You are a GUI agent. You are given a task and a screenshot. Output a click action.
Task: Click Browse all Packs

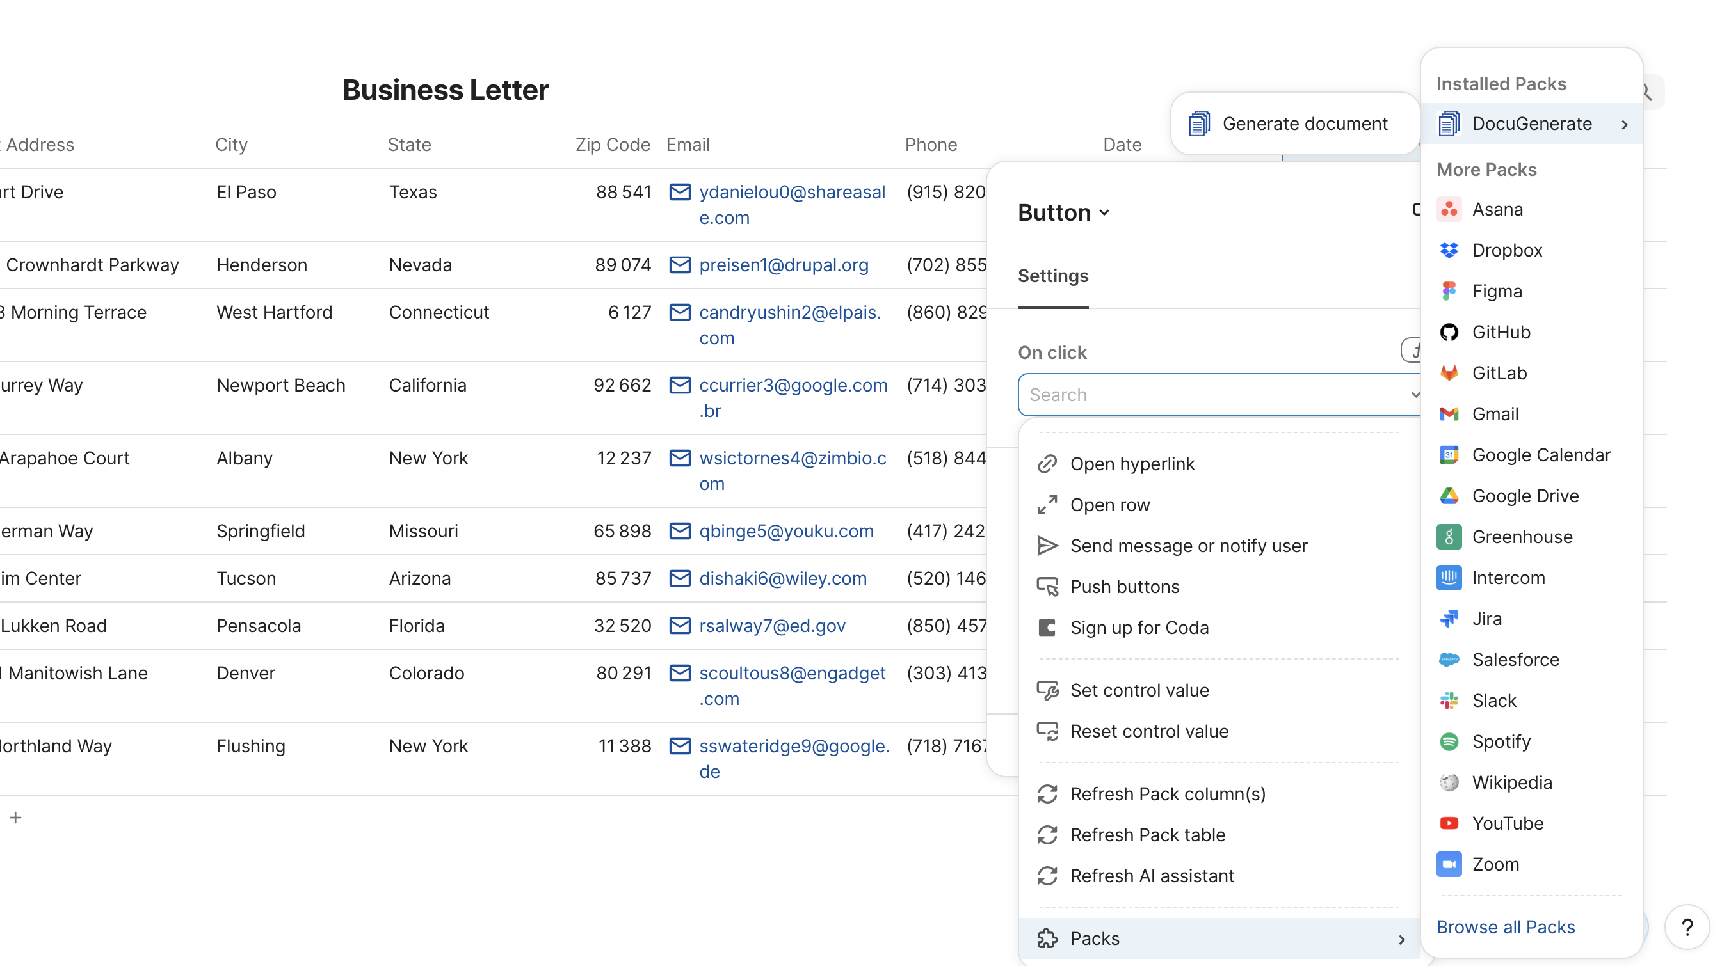(x=1505, y=927)
